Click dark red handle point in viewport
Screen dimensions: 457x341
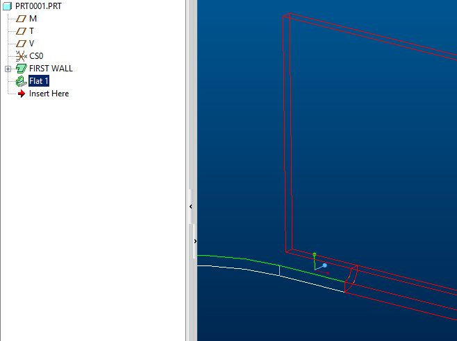(x=328, y=273)
